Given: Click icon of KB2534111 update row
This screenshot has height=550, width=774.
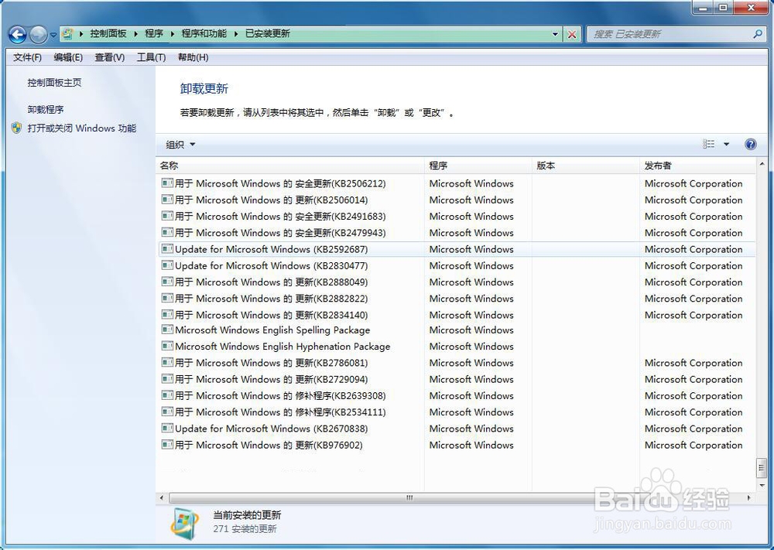Looking at the screenshot, I should [167, 412].
